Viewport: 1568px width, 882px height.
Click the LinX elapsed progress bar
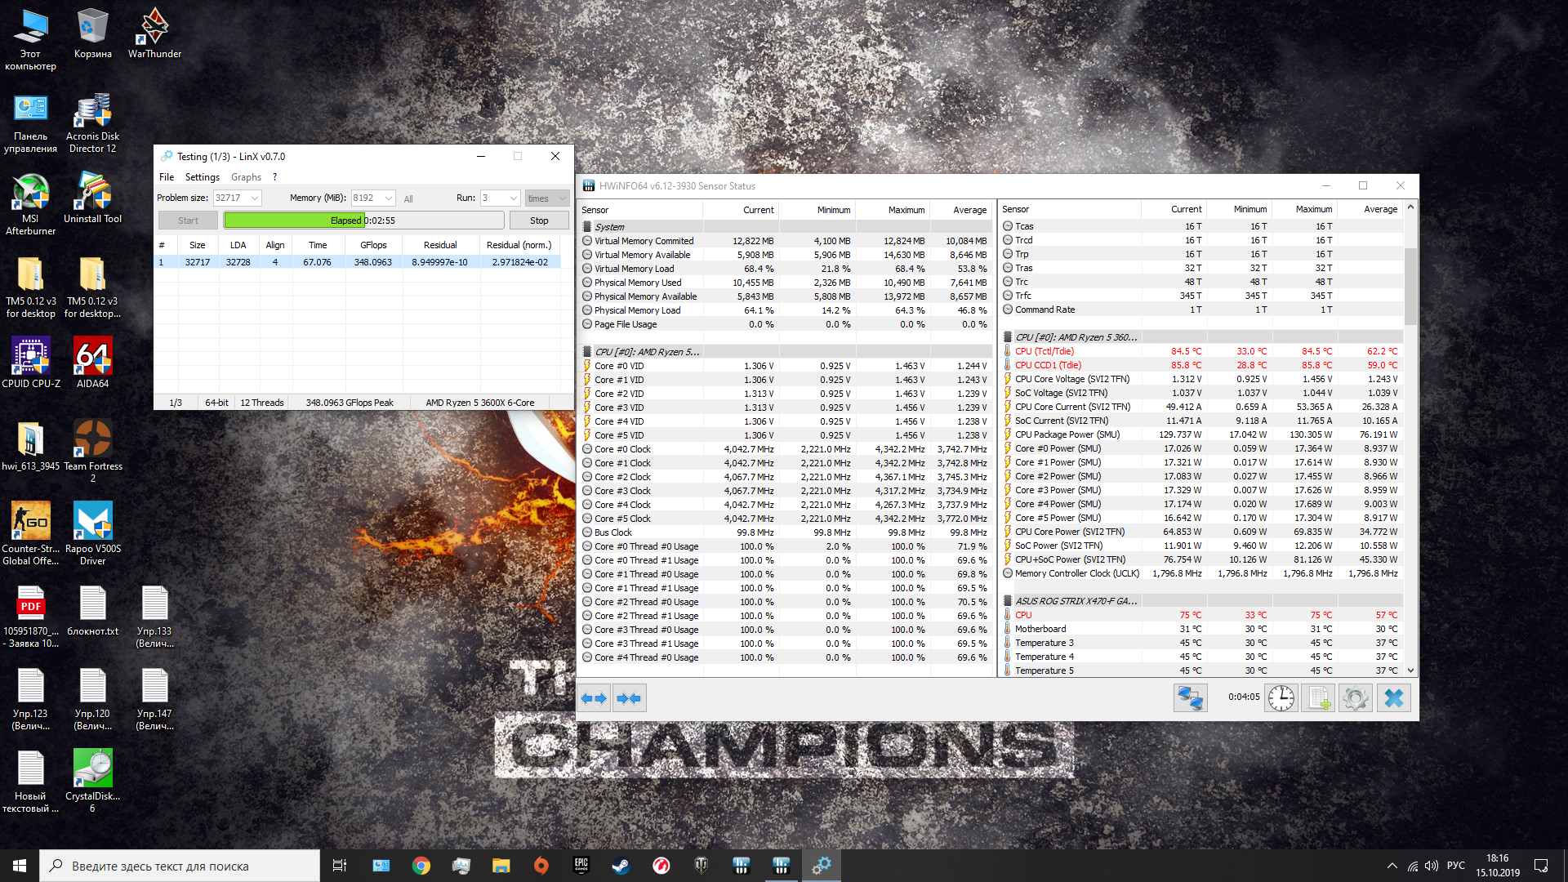click(363, 220)
